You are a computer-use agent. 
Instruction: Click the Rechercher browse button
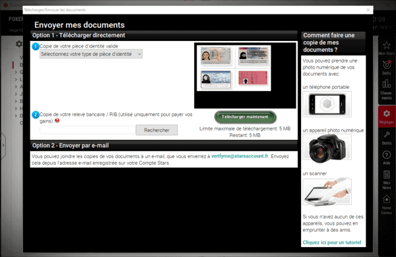pos(156,130)
